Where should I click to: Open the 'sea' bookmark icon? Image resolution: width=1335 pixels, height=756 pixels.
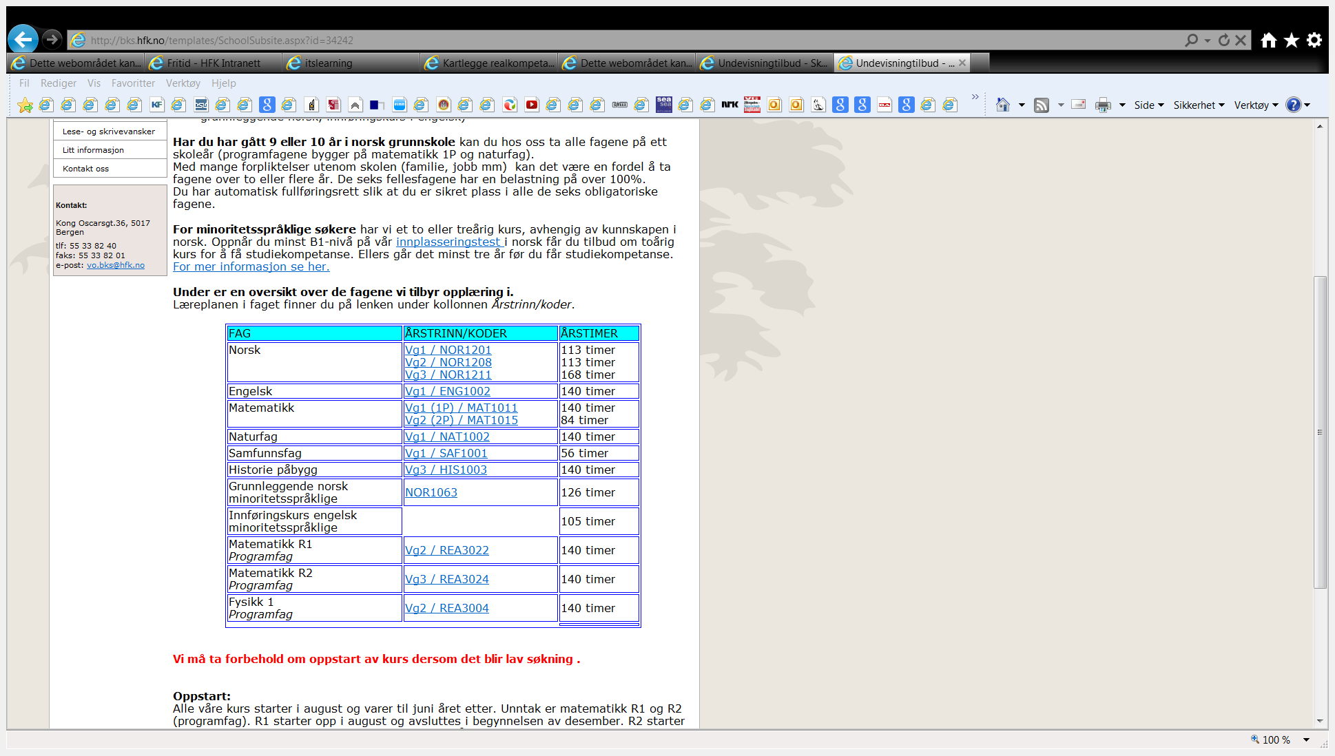pos(664,105)
